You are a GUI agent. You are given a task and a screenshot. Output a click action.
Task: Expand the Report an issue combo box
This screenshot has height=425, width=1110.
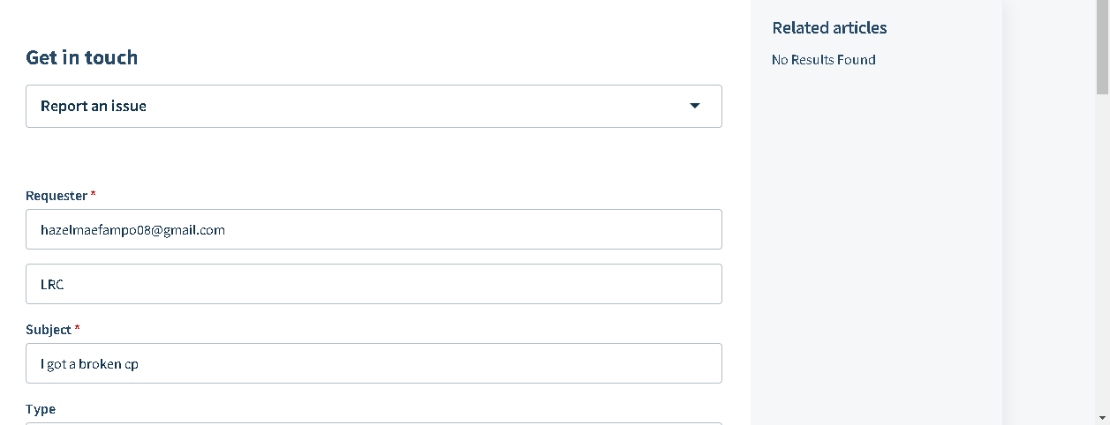tap(374, 106)
